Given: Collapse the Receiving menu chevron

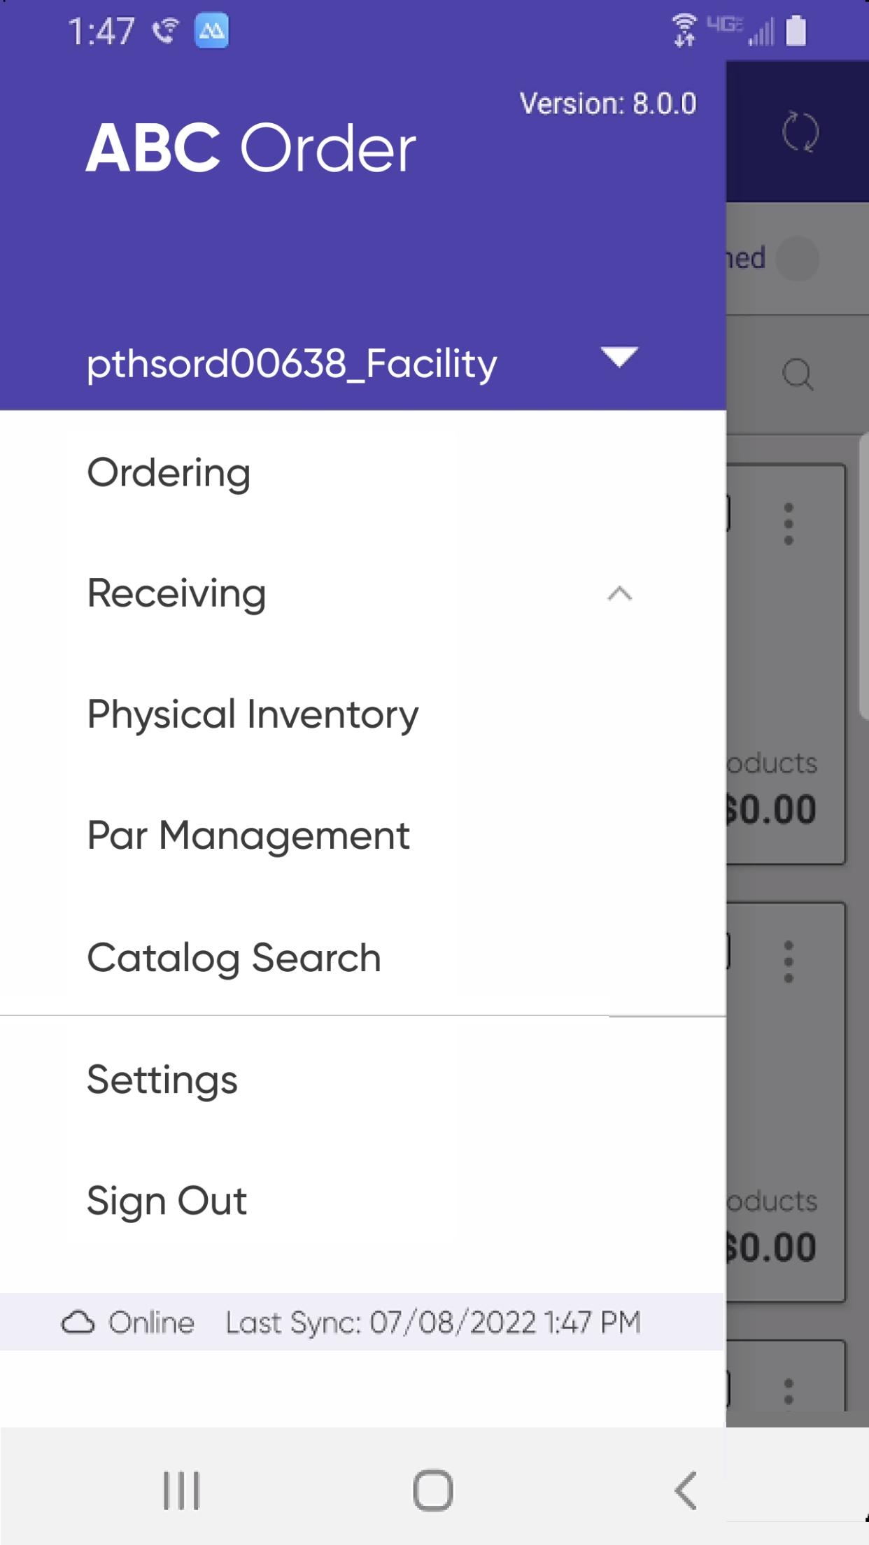Looking at the screenshot, I should pos(619,594).
